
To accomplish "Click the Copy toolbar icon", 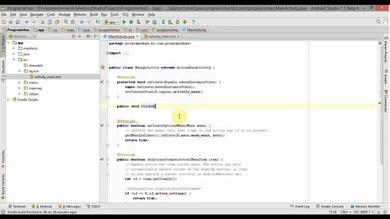I will point(50,22).
